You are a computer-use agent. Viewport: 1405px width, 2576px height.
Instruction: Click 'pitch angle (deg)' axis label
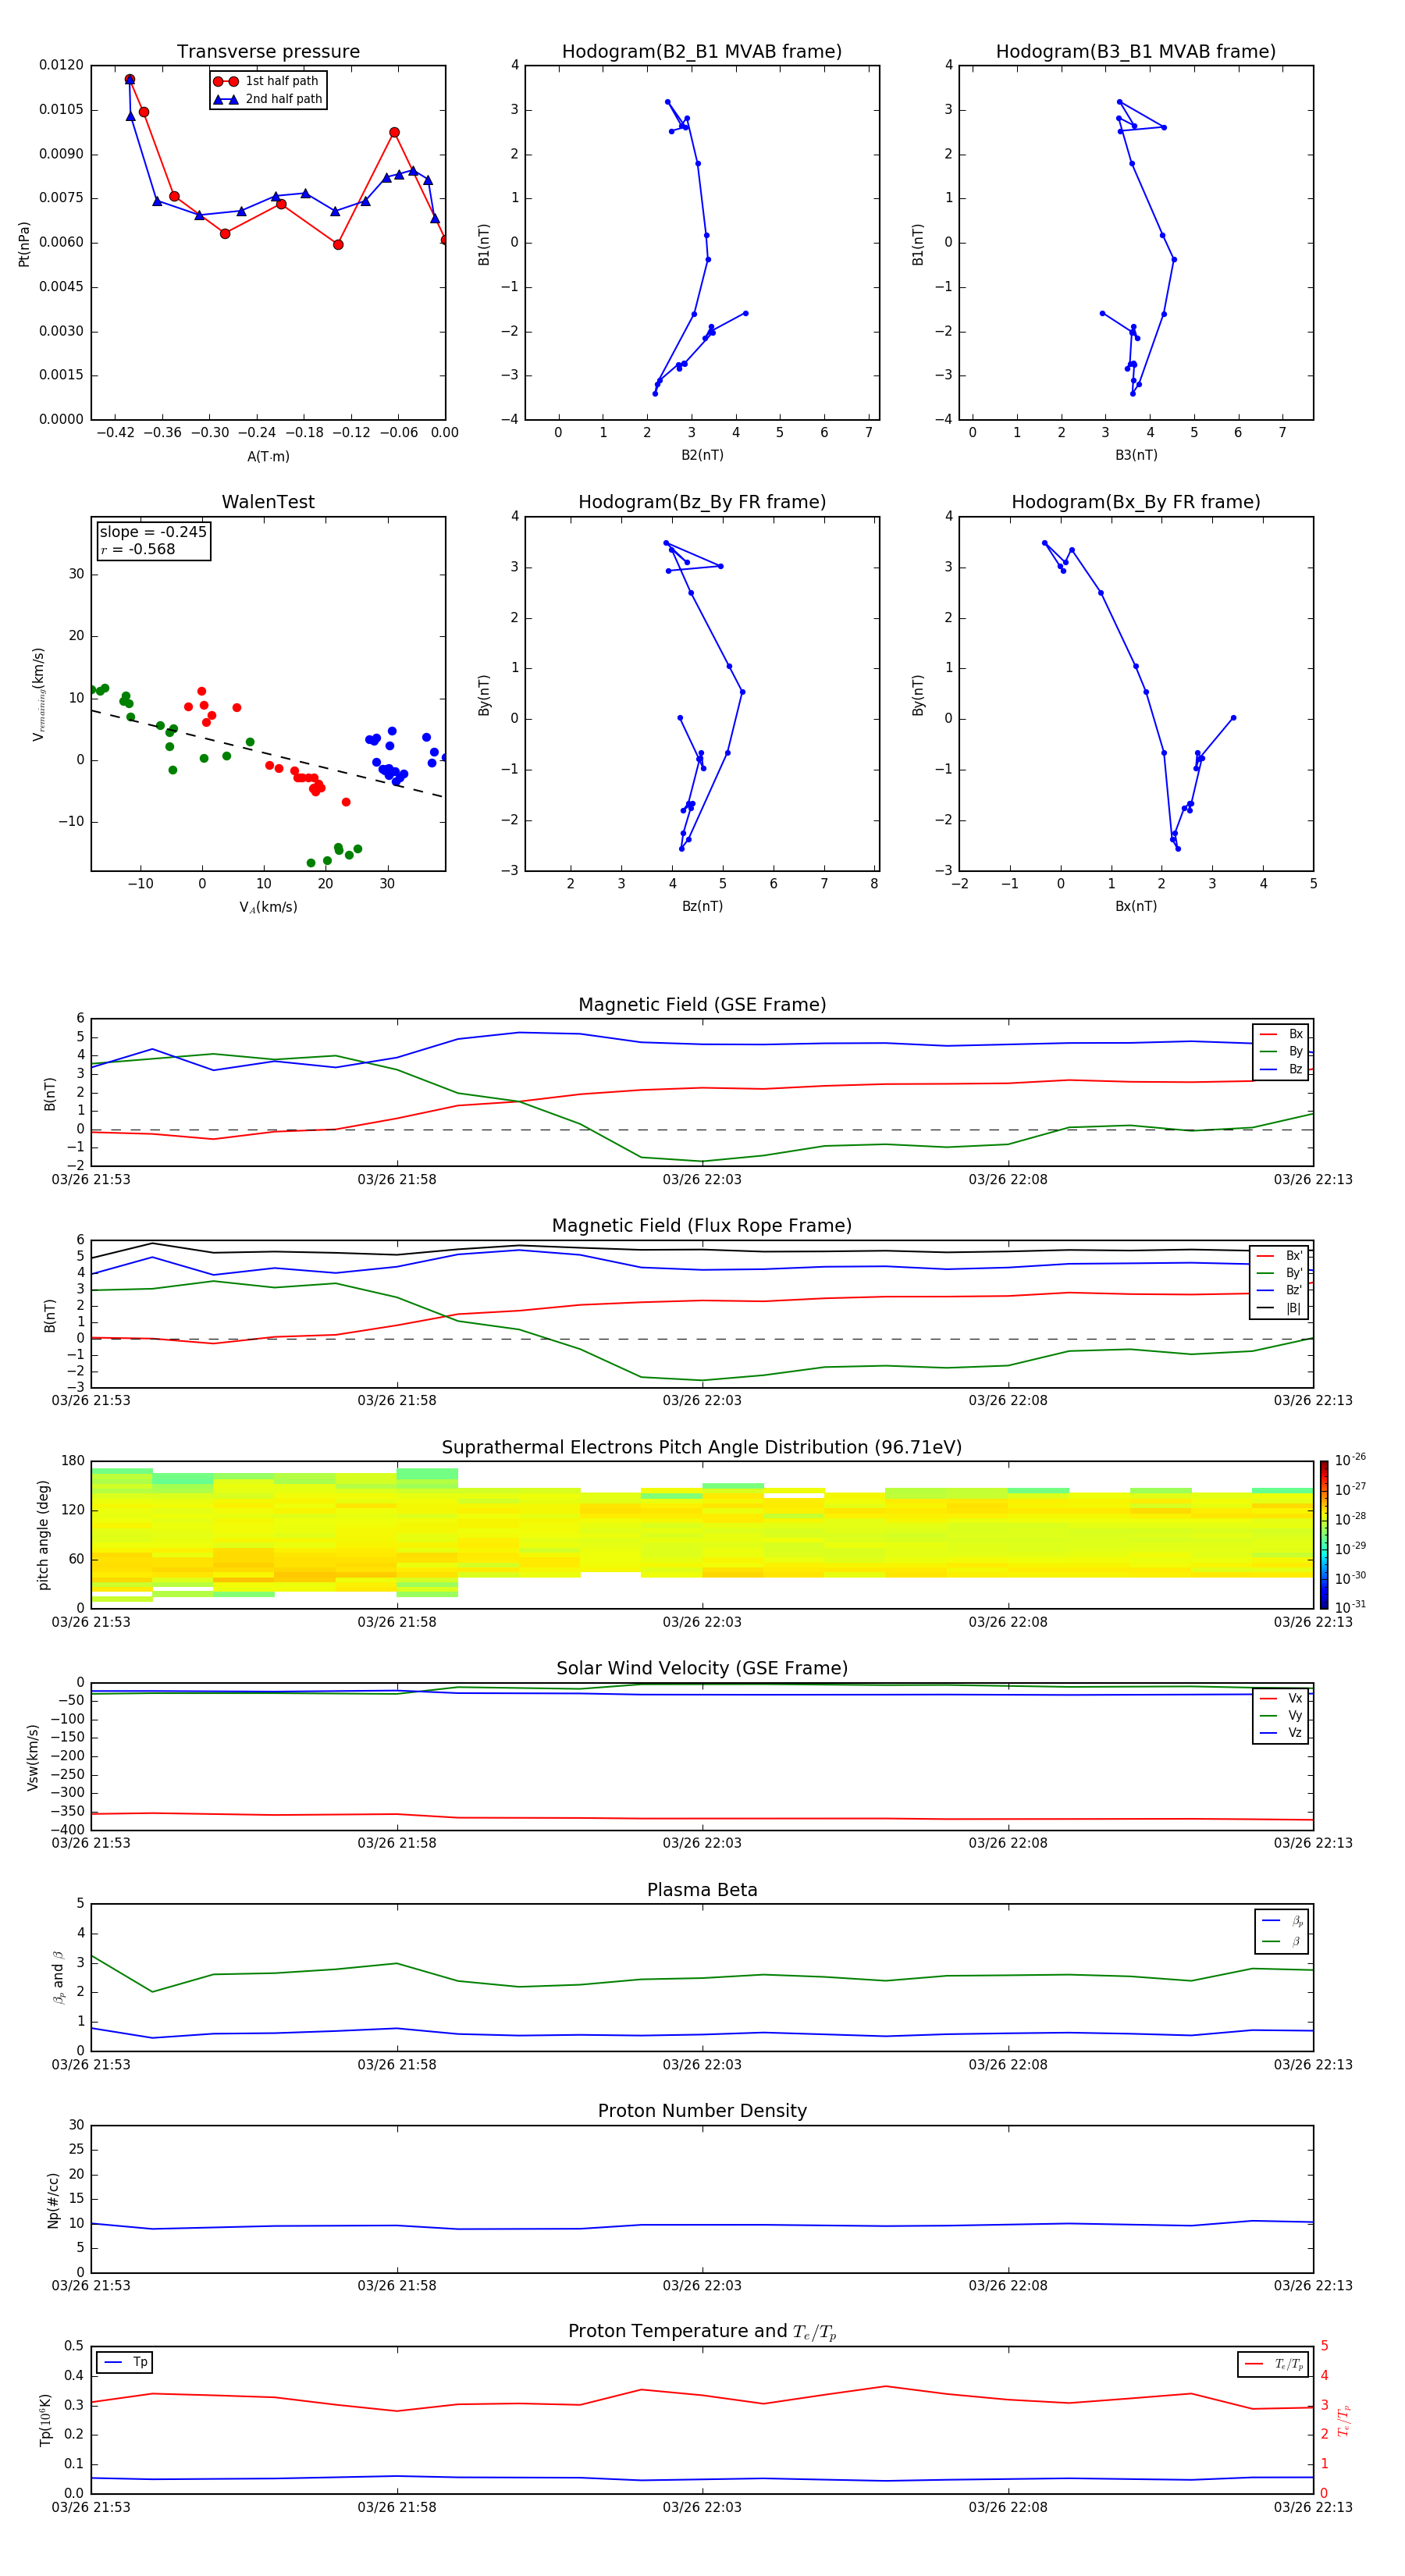pos(43,1535)
